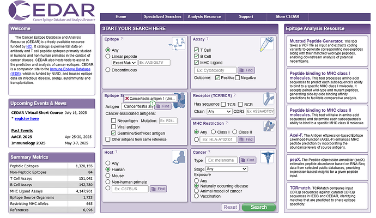This screenshot has height=218, width=376.
Task: Check the TCR has sequence checkbox
Action: [x=223, y=104]
